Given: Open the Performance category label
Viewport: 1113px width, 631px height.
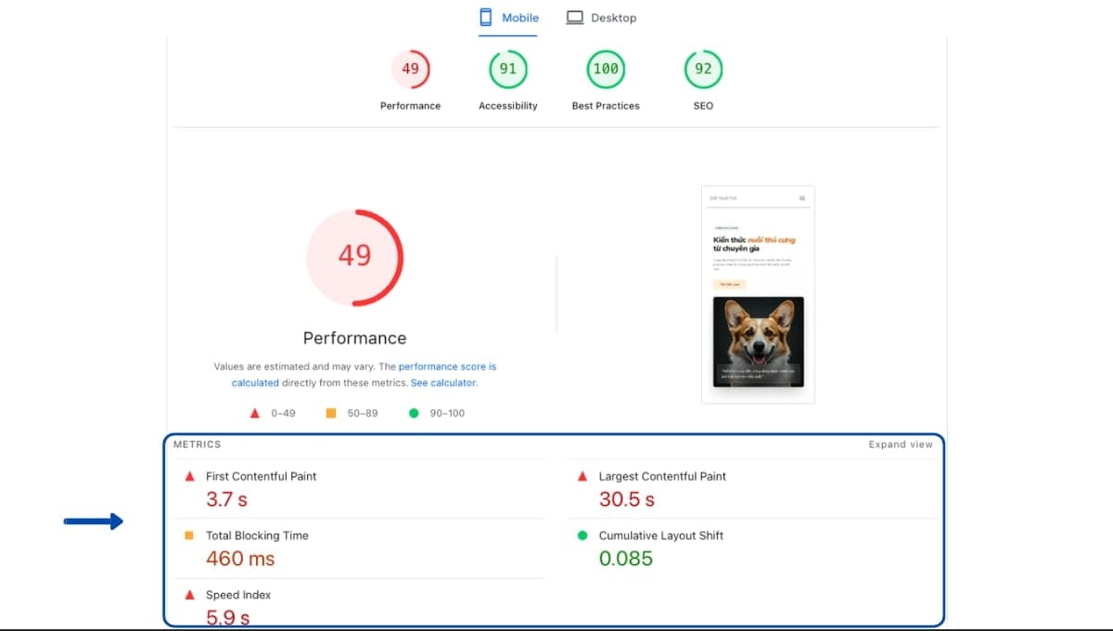Looking at the screenshot, I should [x=410, y=106].
